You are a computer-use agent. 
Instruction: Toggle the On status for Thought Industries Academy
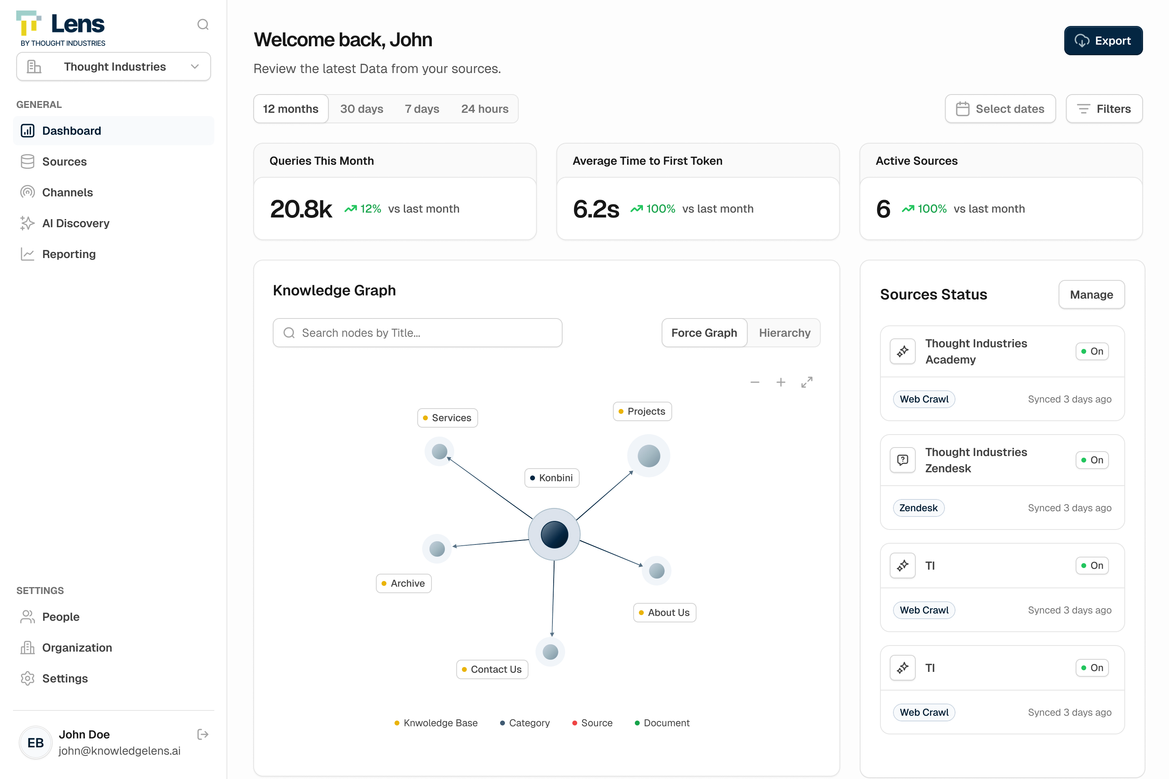(1092, 351)
